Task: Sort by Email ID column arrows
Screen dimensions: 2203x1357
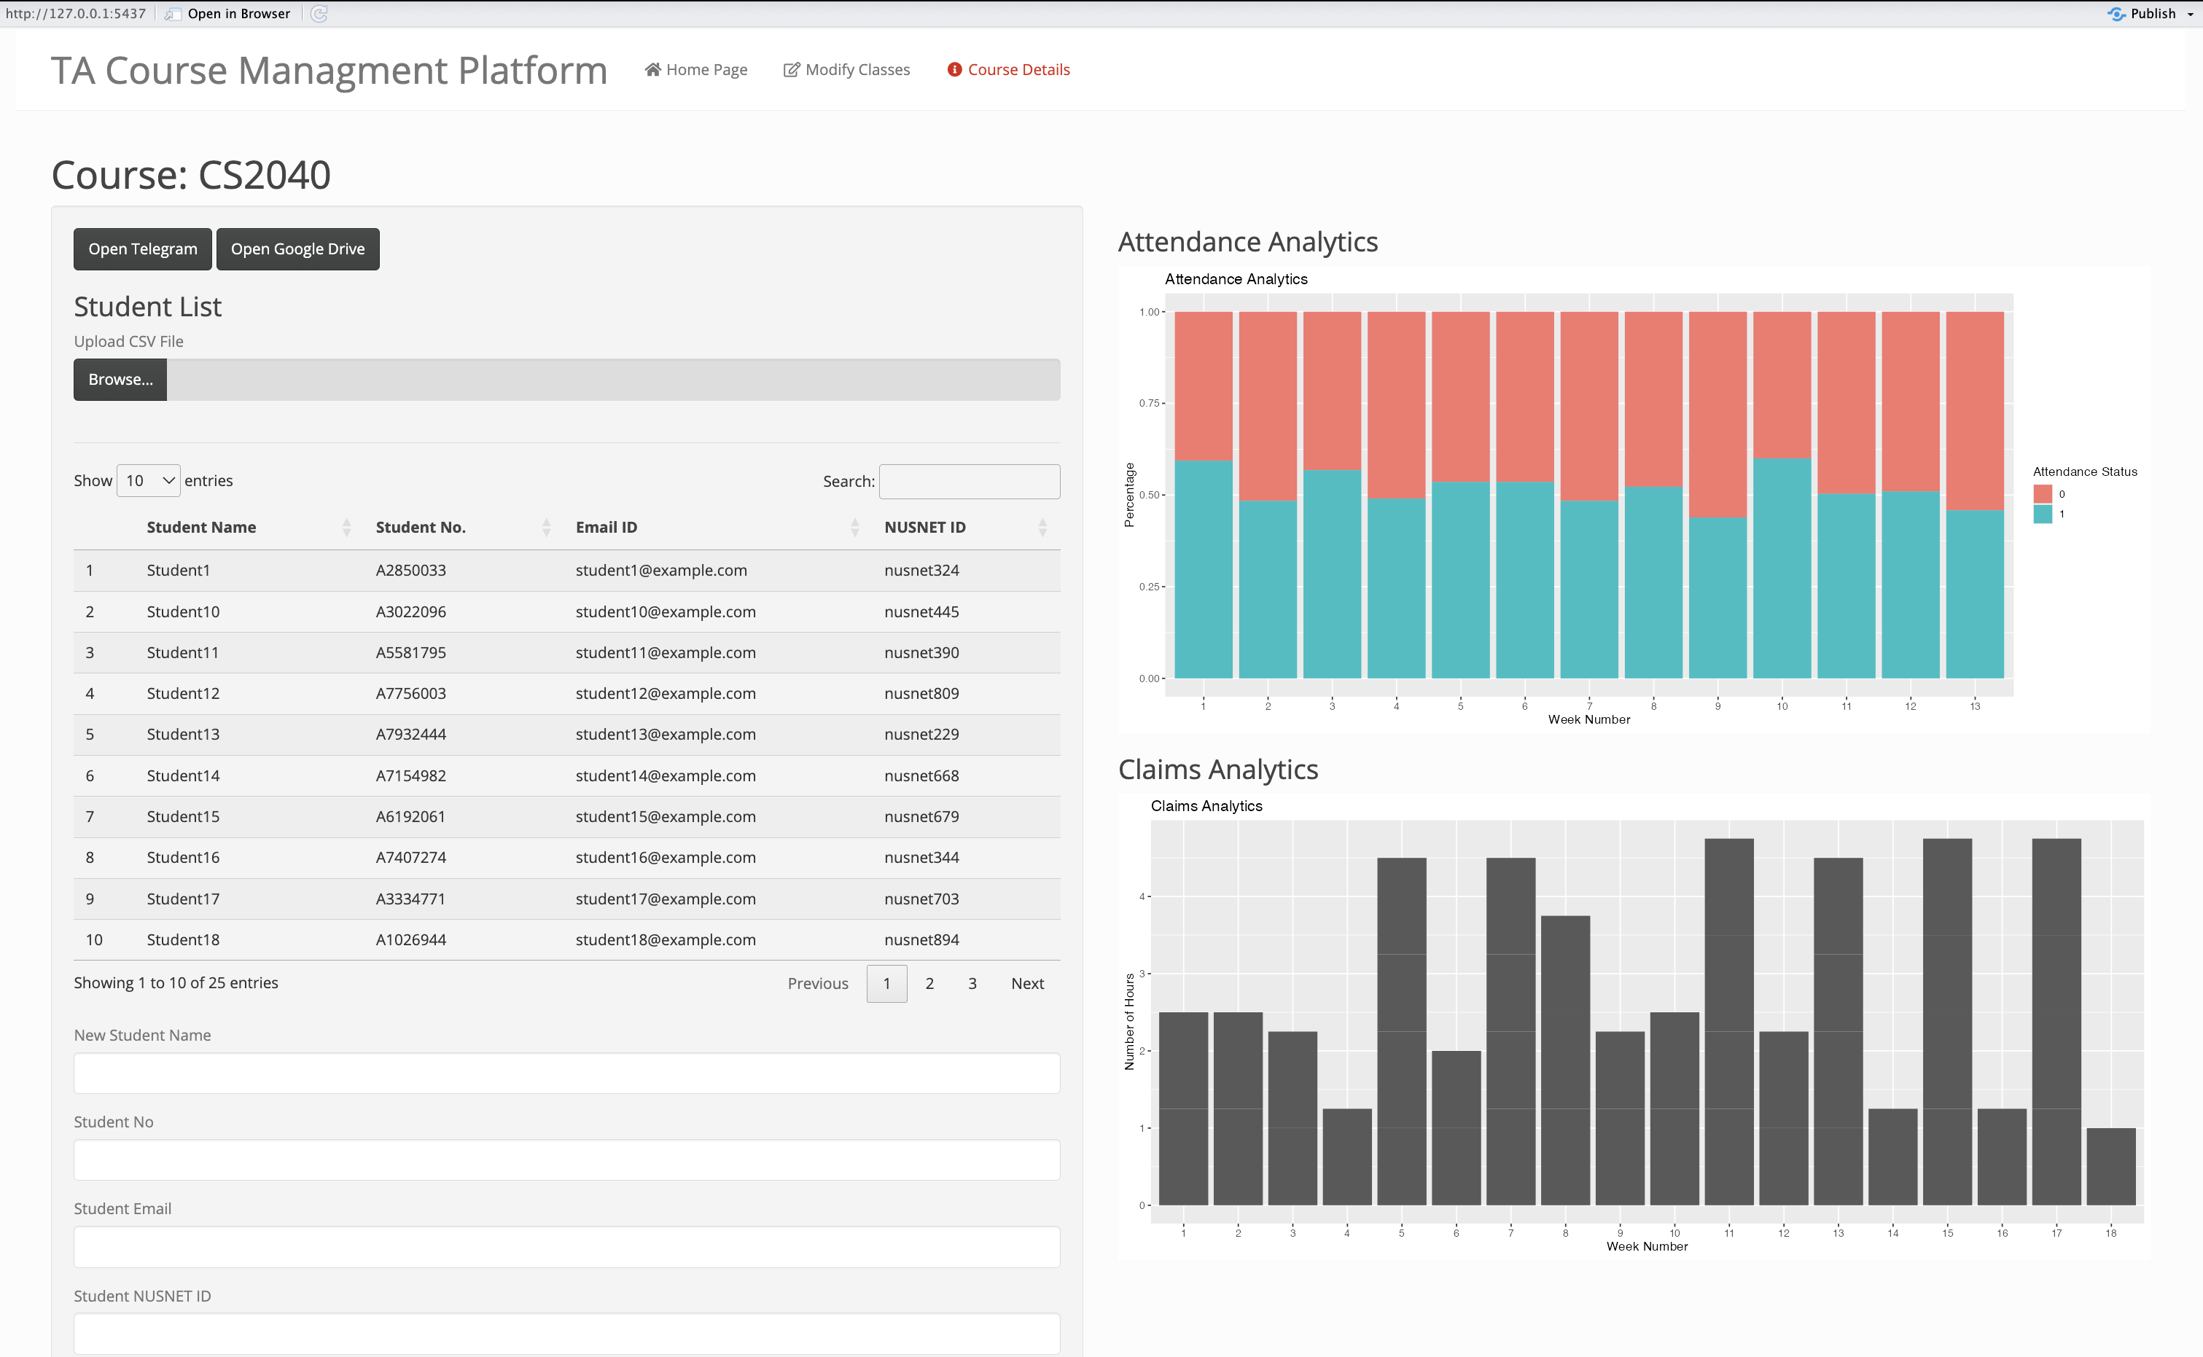Action: click(854, 528)
